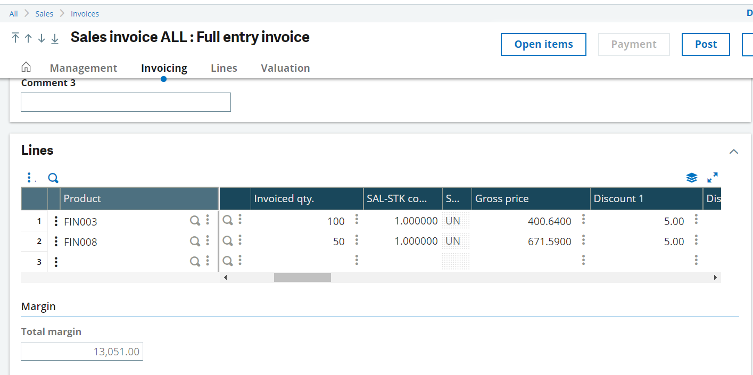Switch to the Valuation tab

pyautogui.click(x=285, y=68)
